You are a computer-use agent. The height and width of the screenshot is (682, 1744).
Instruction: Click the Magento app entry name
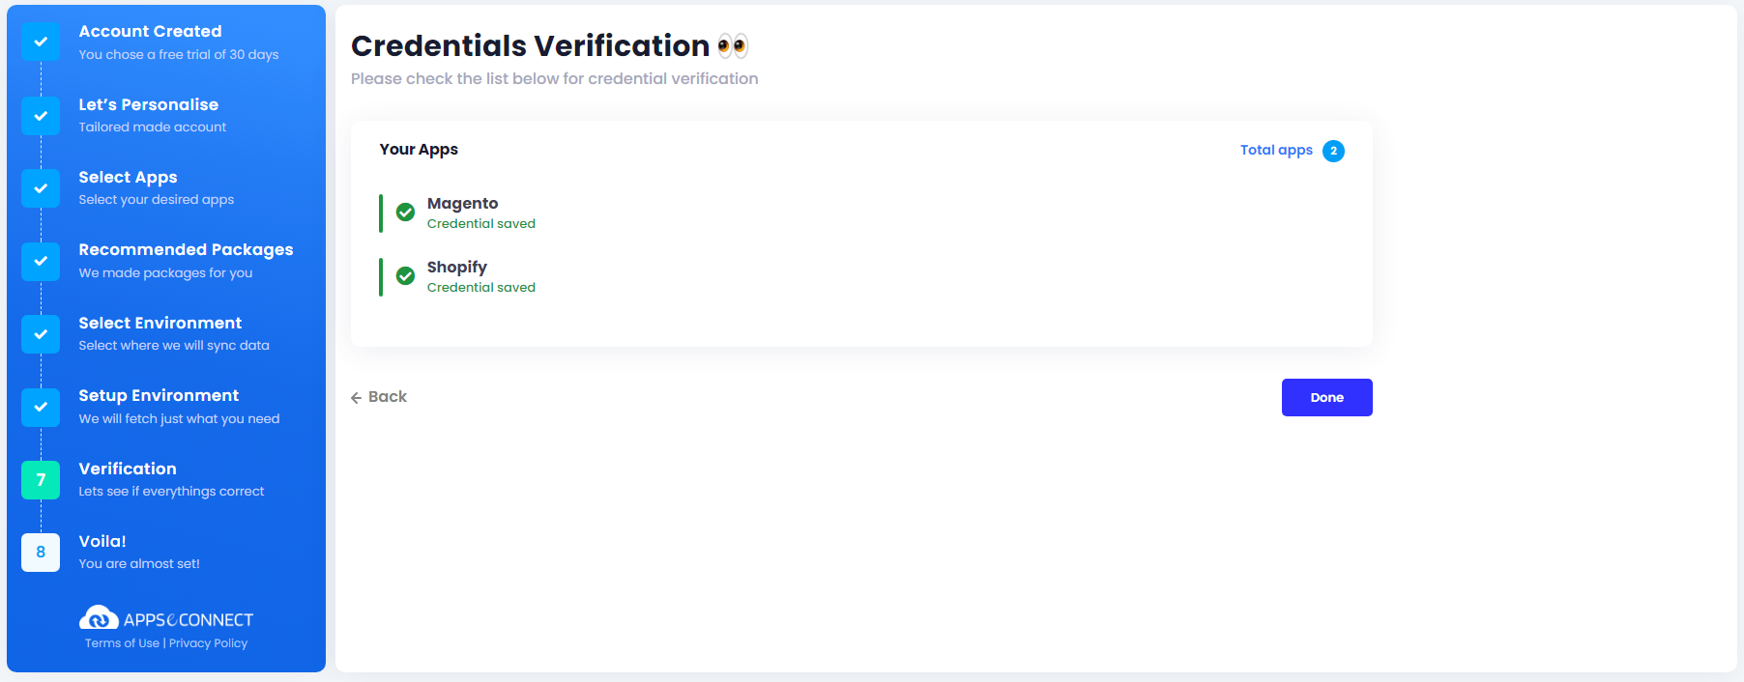462,203
